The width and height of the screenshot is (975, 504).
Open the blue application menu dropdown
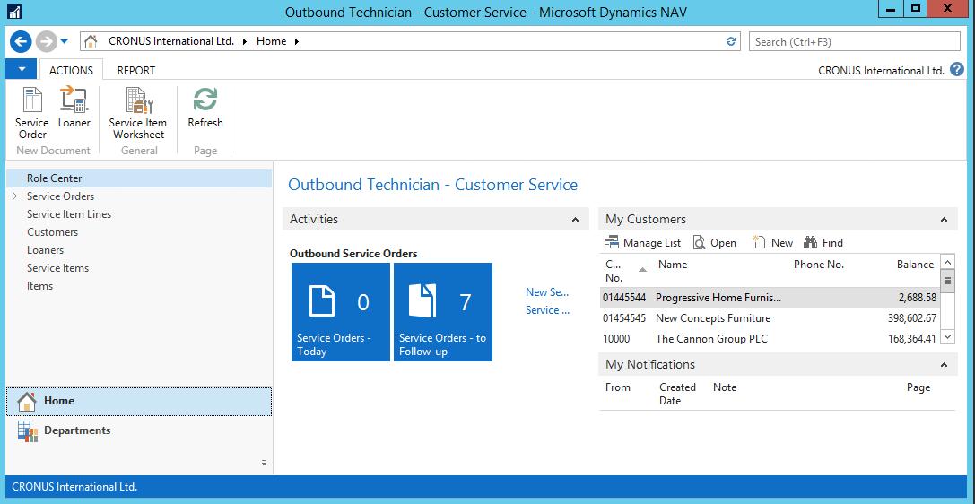22,69
